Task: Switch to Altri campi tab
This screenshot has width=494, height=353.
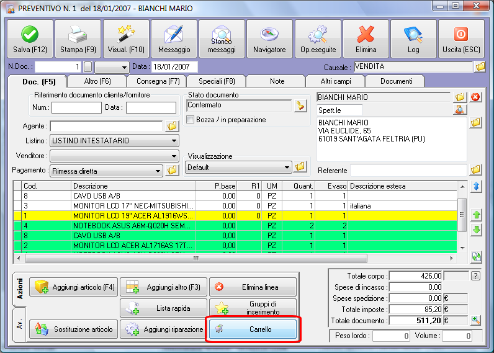Action: 336,81
